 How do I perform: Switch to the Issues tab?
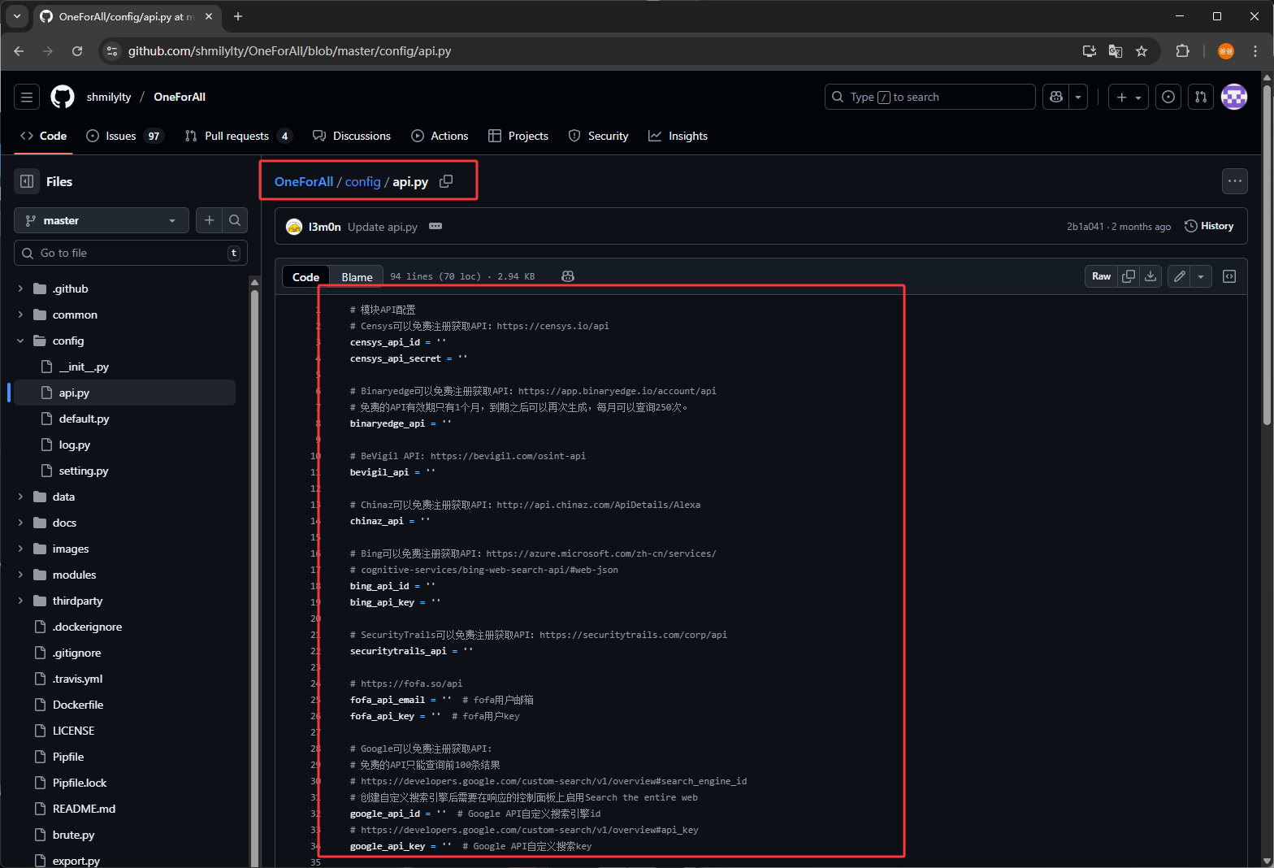[124, 136]
